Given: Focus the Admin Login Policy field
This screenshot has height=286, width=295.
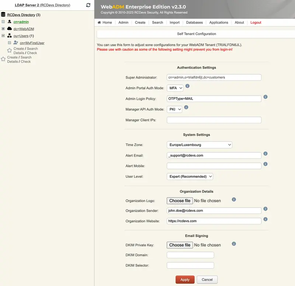Looking at the screenshot, I should coord(214,99).
